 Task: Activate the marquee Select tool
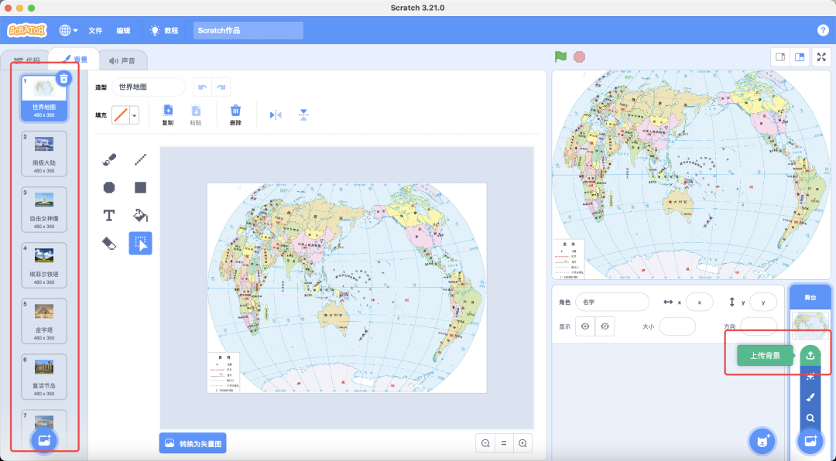click(x=140, y=244)
